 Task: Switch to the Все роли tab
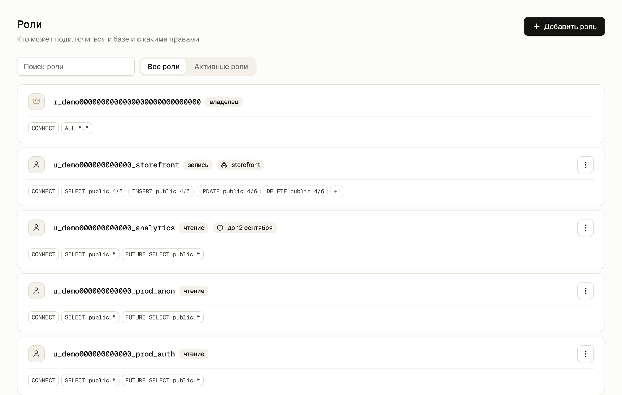tap(163, 67)
